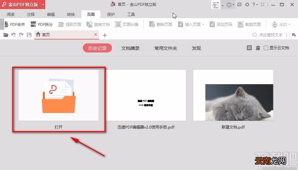
Task: Open the 迅捷PDF编辑器v2.0使用手册.pdf thumbnail
Action: point(146,95)
